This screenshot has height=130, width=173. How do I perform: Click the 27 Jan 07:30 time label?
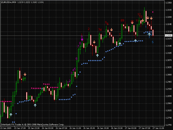[x=144, y=128]
